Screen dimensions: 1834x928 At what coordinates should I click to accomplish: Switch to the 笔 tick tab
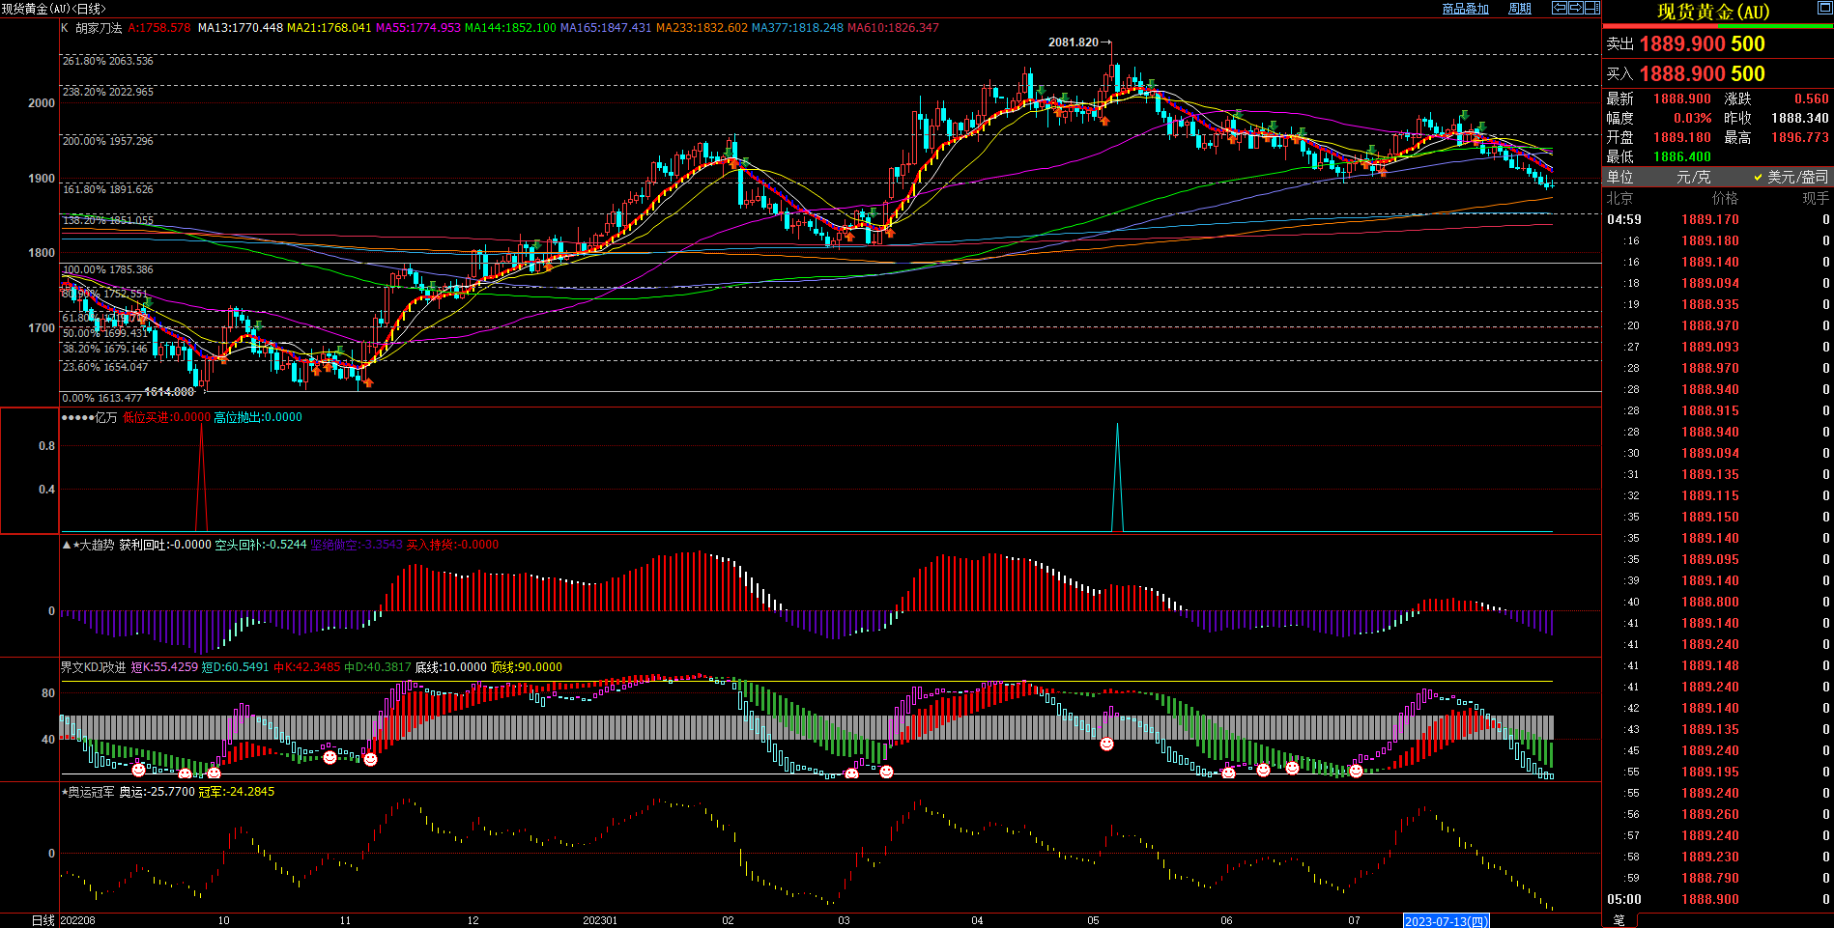coord(1619,920)
